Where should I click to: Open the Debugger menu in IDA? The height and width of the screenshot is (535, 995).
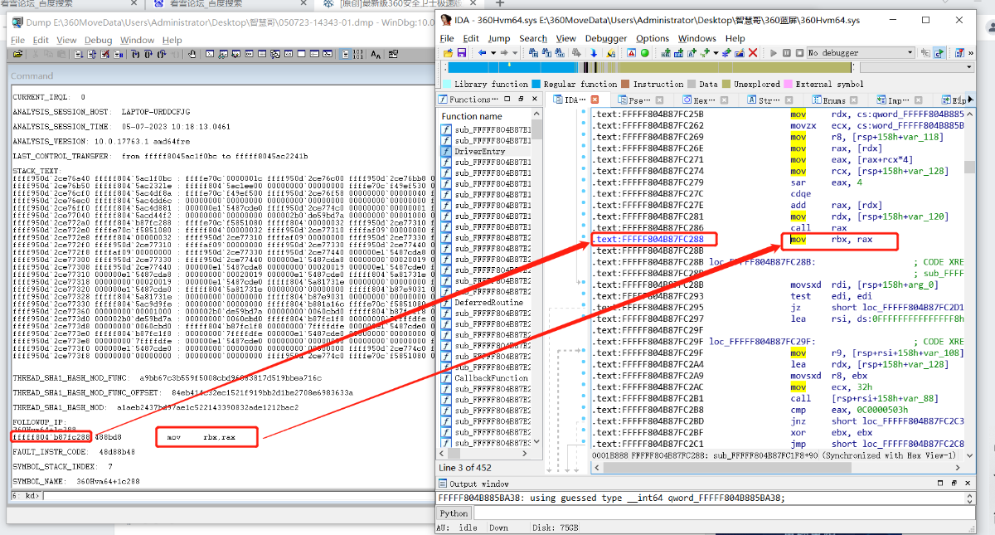coord(606,38)
